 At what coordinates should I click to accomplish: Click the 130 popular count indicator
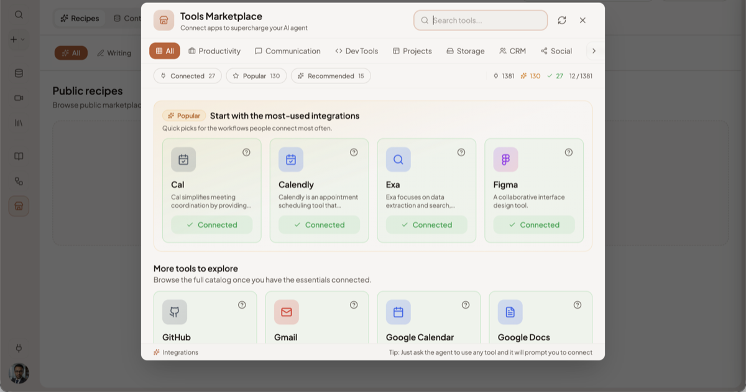[530, 76]
